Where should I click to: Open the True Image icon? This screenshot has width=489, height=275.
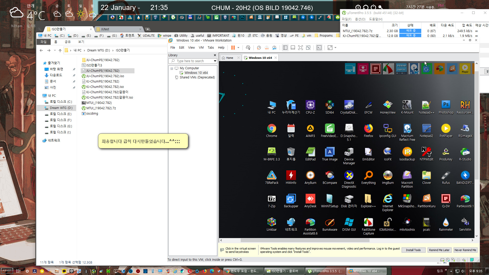click(330, 154)
